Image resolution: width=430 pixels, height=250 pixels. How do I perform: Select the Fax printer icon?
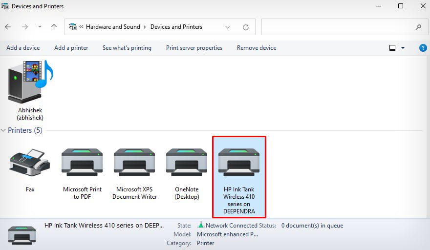pyautogui.click(x=30, y=163)
